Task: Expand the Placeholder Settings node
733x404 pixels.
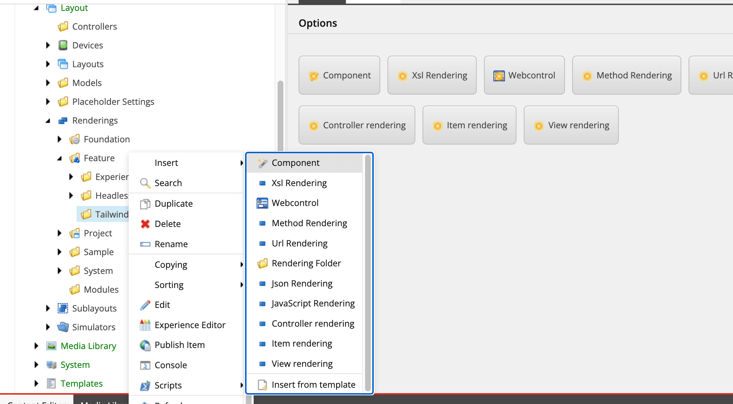Action: (x=48, y=102)
